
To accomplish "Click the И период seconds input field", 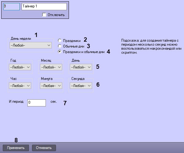I will coord(37,103).
